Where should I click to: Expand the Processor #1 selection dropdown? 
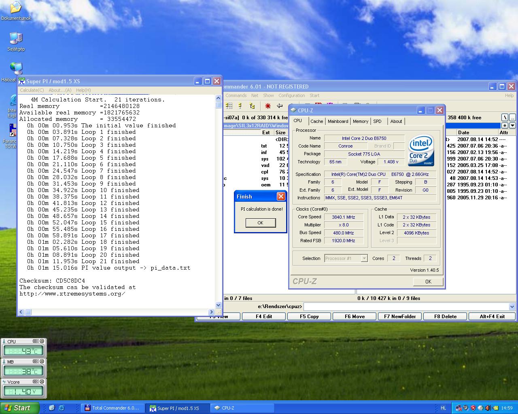tap(364, 258)
